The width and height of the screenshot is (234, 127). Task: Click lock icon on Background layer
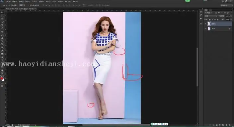229,28
